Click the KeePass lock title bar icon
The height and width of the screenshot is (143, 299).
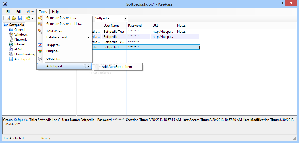[x=5, y=4]
